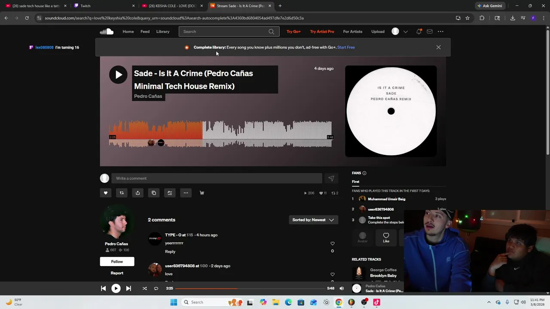Click the Try Go+ link
The height and width of the screenshot is (309, 550).
click(x=293, y=31)
